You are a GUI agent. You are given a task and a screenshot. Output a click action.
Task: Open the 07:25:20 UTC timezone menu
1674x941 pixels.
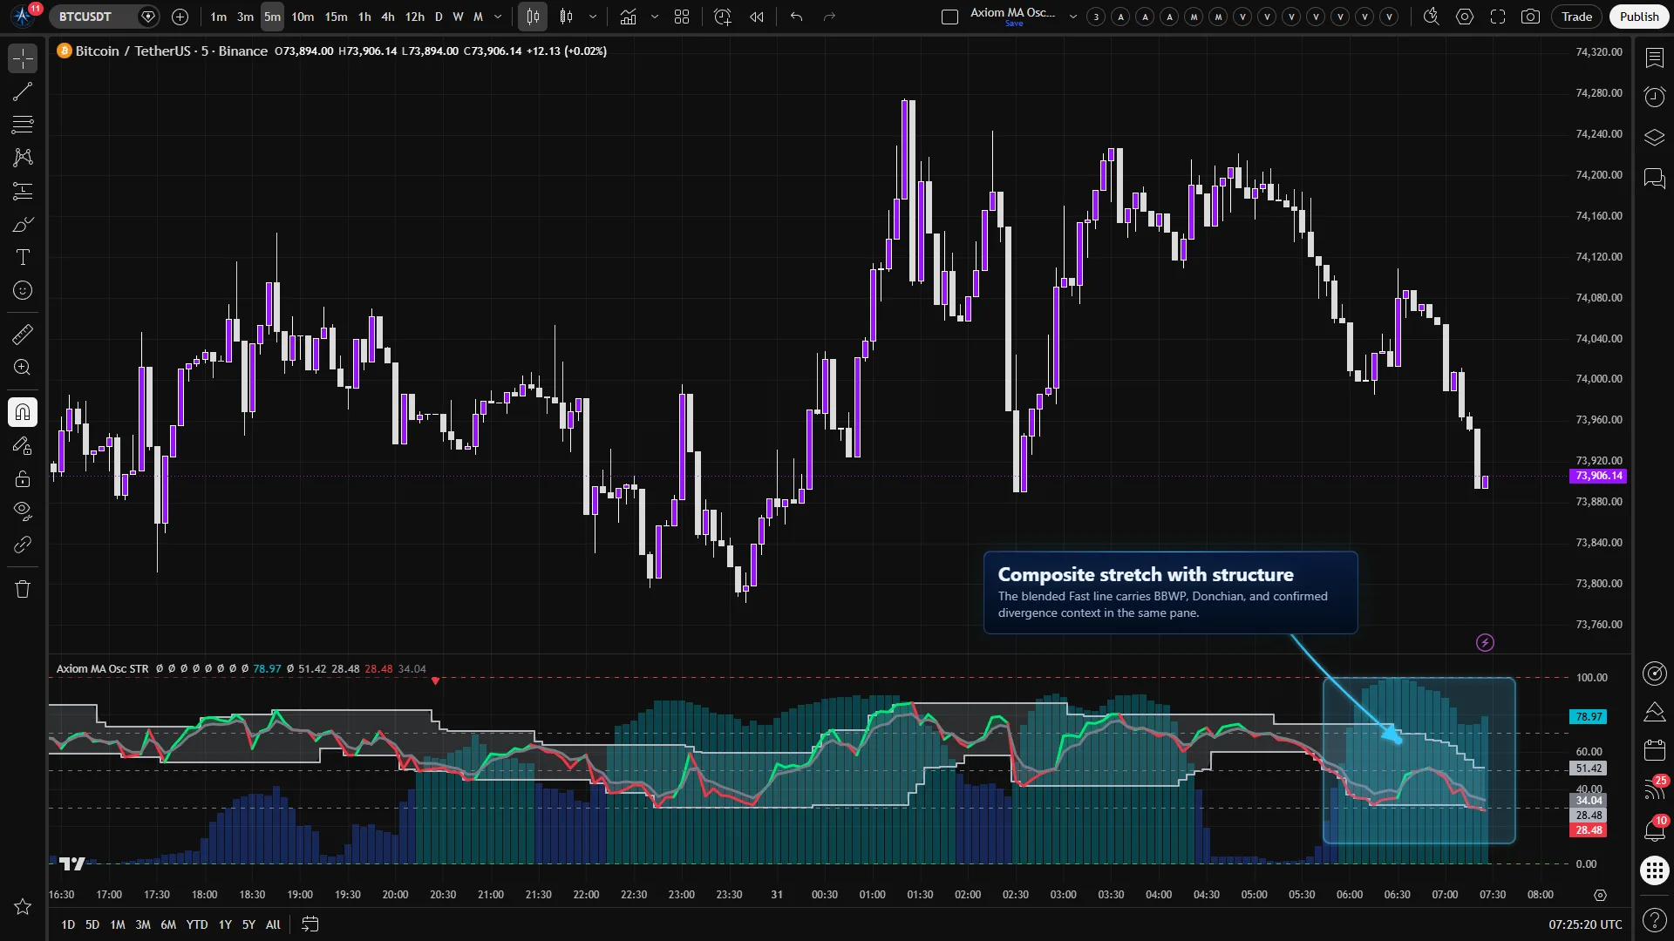(x=1585, y=924)
